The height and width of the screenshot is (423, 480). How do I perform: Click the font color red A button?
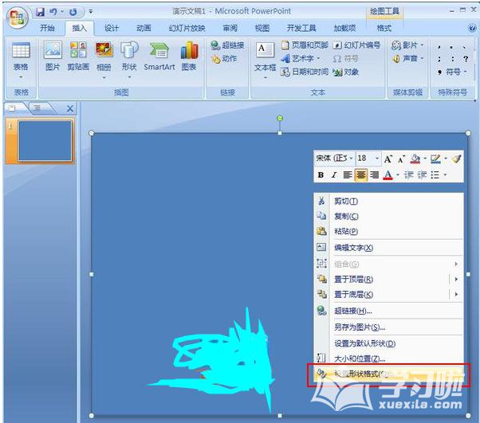pos(388,175)
